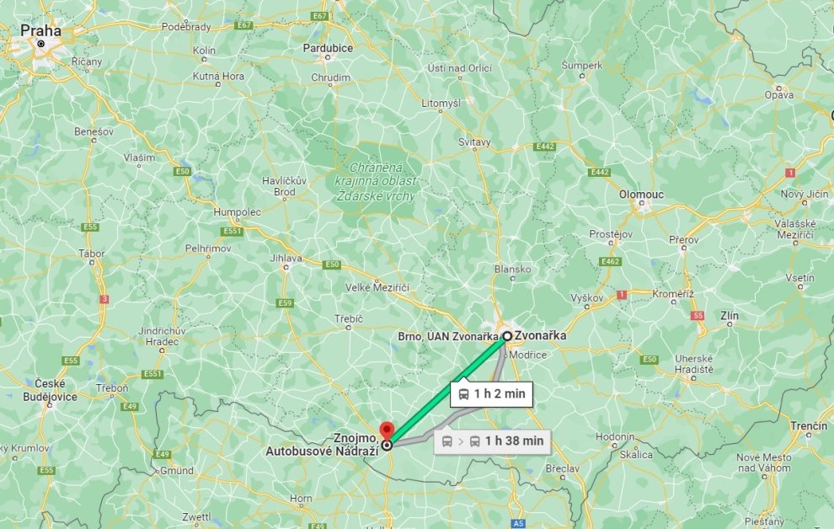Click the red destination pin at Znojmo
Screen dimensions: 834x529
click(387, 430)
